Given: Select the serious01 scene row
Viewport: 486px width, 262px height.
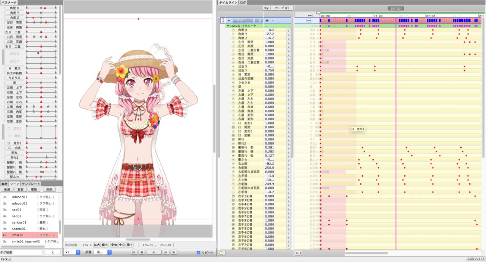Looking at the screenshot, I should [30, 222].
